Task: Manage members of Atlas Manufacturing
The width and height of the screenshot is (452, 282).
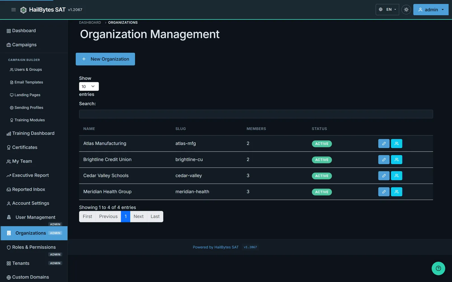Action: tap(396, 144)
